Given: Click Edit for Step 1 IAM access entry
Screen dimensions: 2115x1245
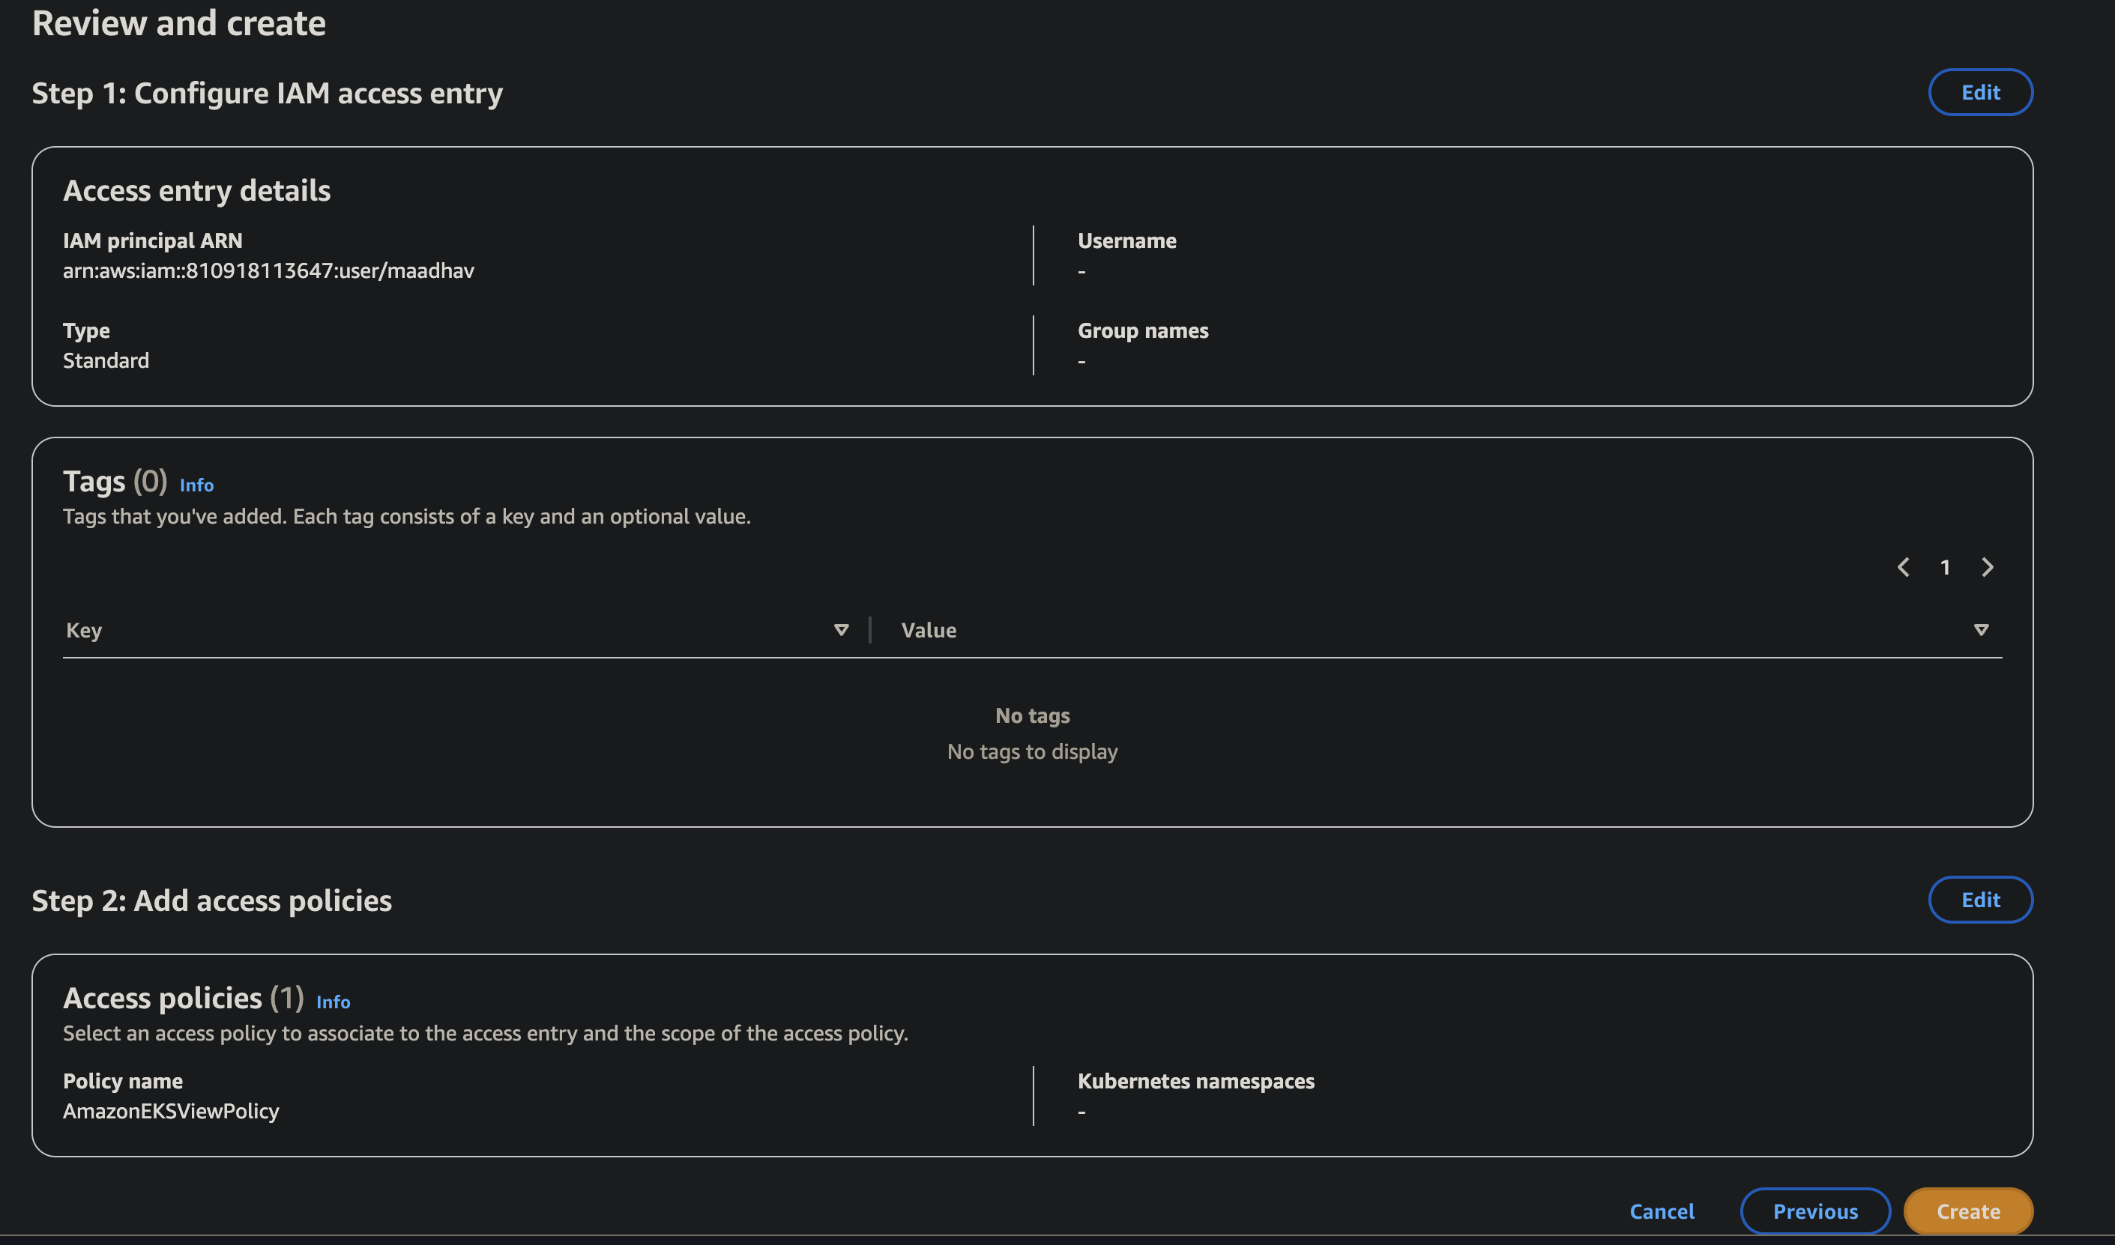Looking at the screenshot, I should 1981,92.
